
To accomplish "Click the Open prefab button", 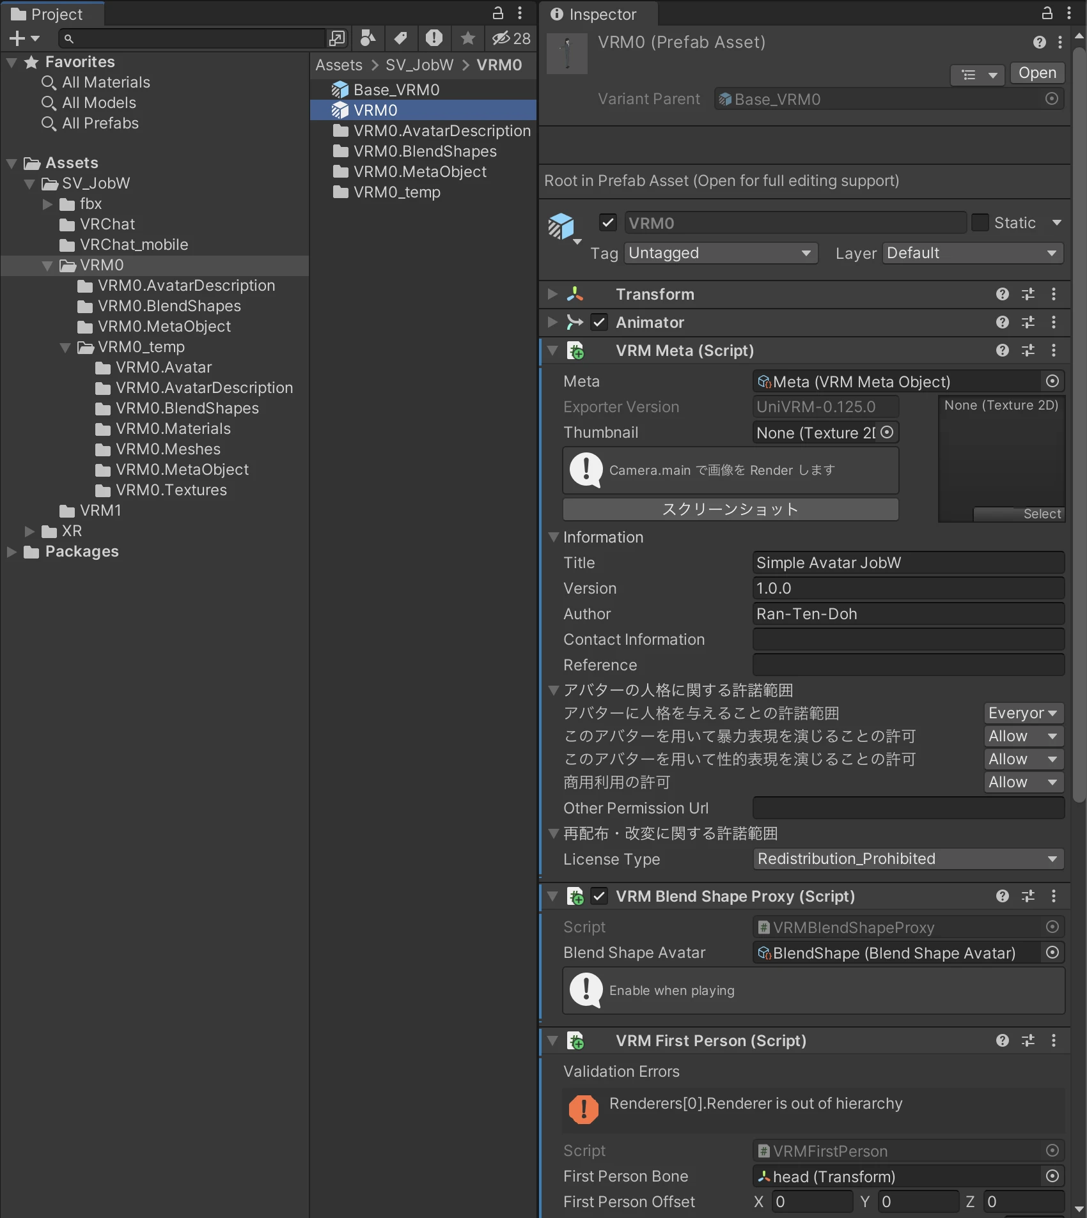I will click(x=1037, y=73).
